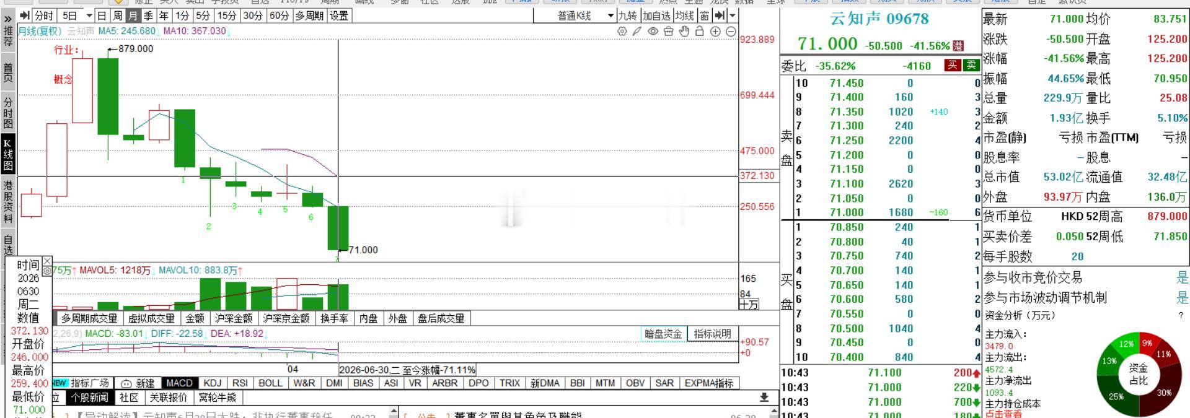Select 60分 minute period
The height and width of the screenshot is (418, 1190).
tap(279, 15)
